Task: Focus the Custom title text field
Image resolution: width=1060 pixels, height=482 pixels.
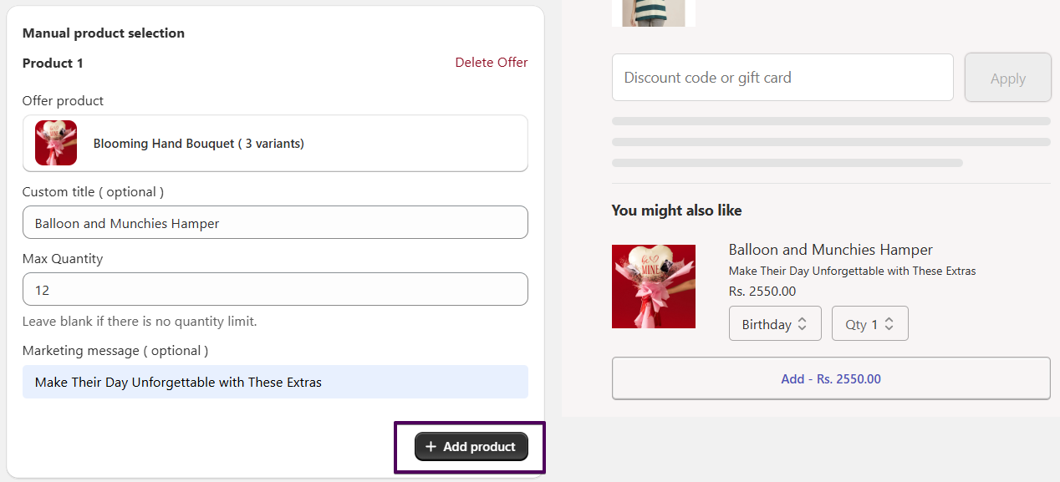Action: 275,223
